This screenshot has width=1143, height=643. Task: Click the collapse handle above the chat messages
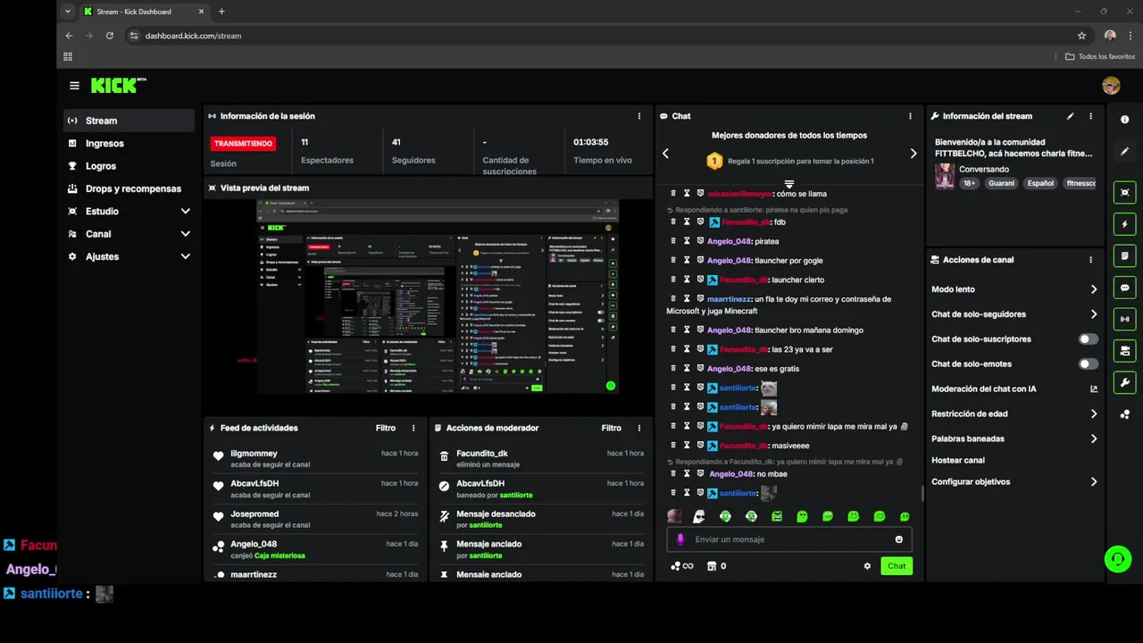point(788,184)
